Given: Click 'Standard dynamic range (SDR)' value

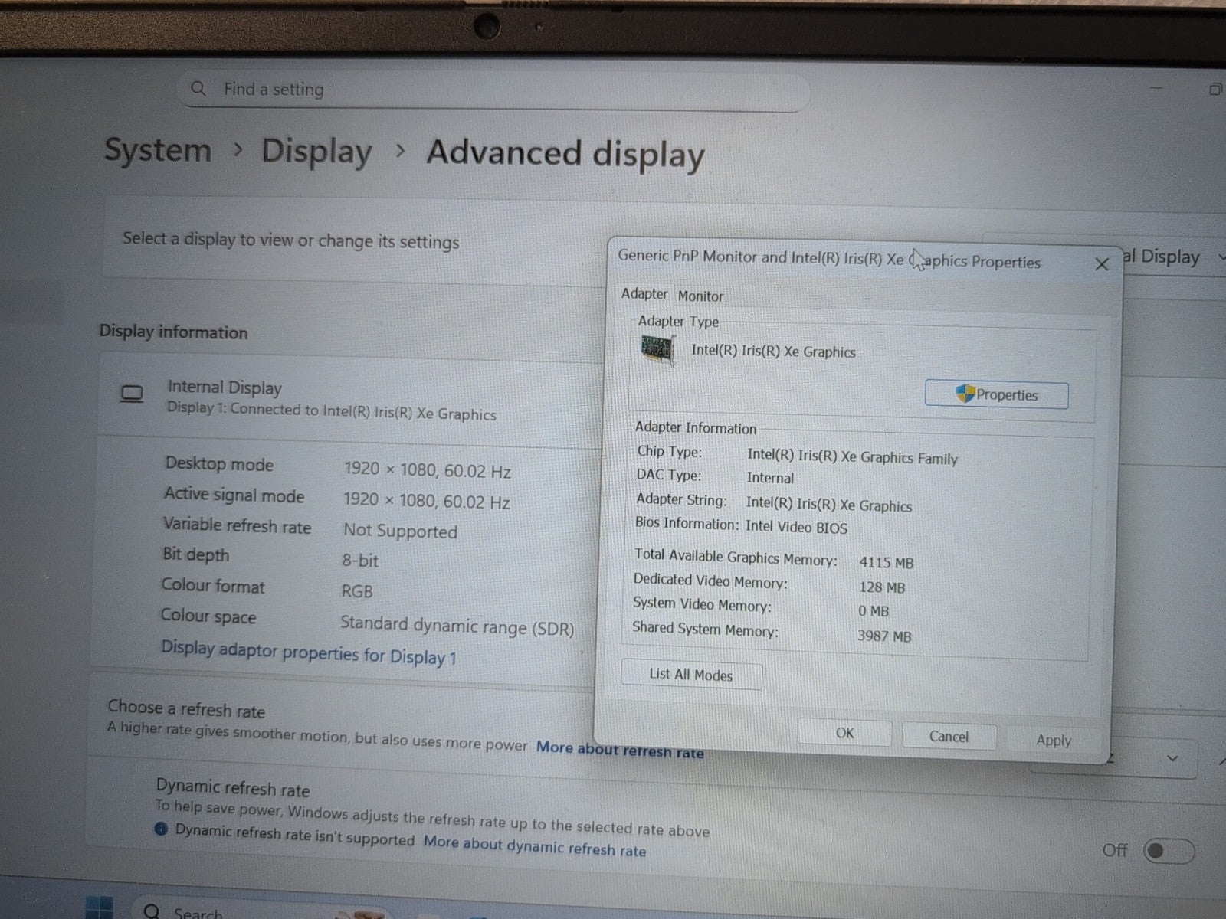Looking at the screenshot, I should pos(457,626).
